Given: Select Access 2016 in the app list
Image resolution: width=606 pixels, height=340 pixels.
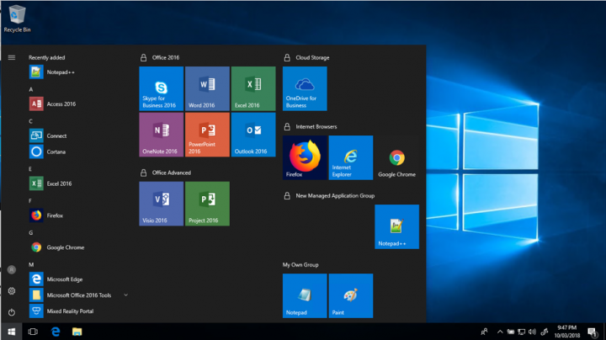Looking at the screenshot, I should 61,104.
